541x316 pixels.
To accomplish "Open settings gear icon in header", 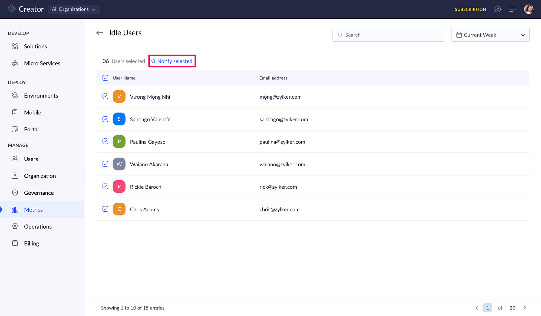I will tap(497, 9).
